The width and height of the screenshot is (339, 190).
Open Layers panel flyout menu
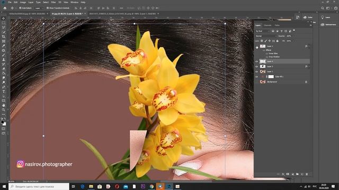point(311,25)
